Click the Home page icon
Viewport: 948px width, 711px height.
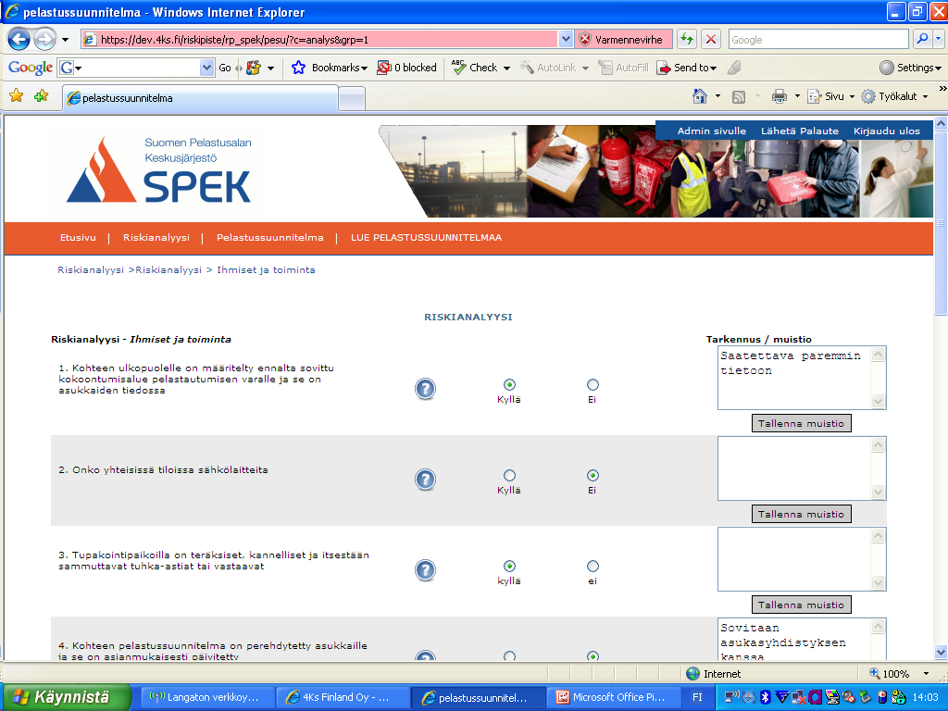point(700,96)
